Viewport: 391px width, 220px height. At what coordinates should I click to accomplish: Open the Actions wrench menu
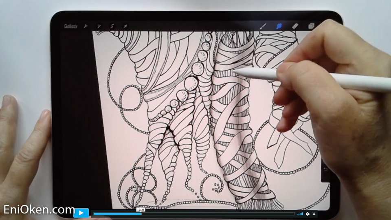(x=86, y=26)
